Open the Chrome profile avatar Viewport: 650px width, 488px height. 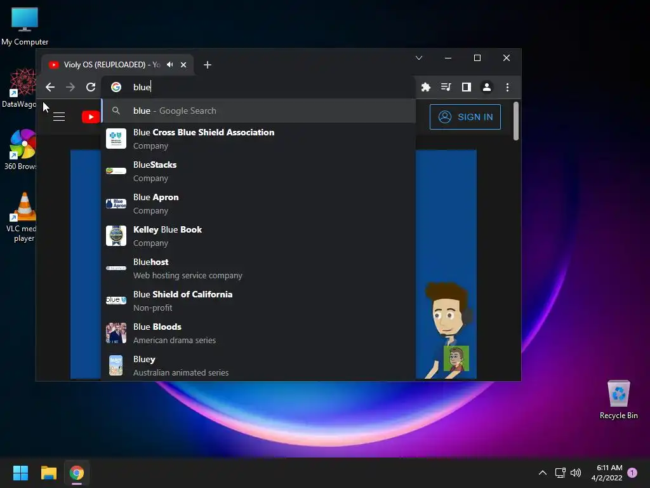[x=487, y=87]
